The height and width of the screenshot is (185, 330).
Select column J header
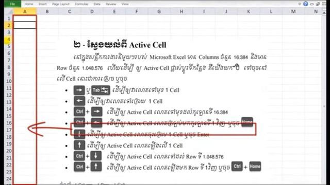(226, 11)
